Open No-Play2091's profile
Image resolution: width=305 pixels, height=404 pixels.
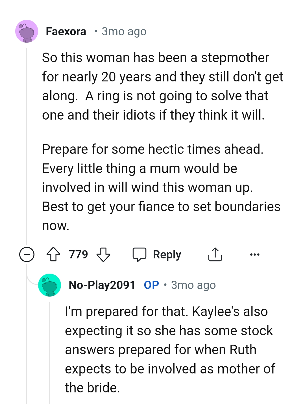(x=102, y=285)
